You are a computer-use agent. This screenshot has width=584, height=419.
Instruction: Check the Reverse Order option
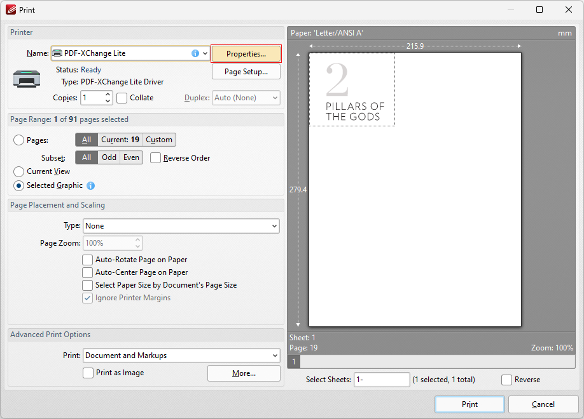pos(155,158)
